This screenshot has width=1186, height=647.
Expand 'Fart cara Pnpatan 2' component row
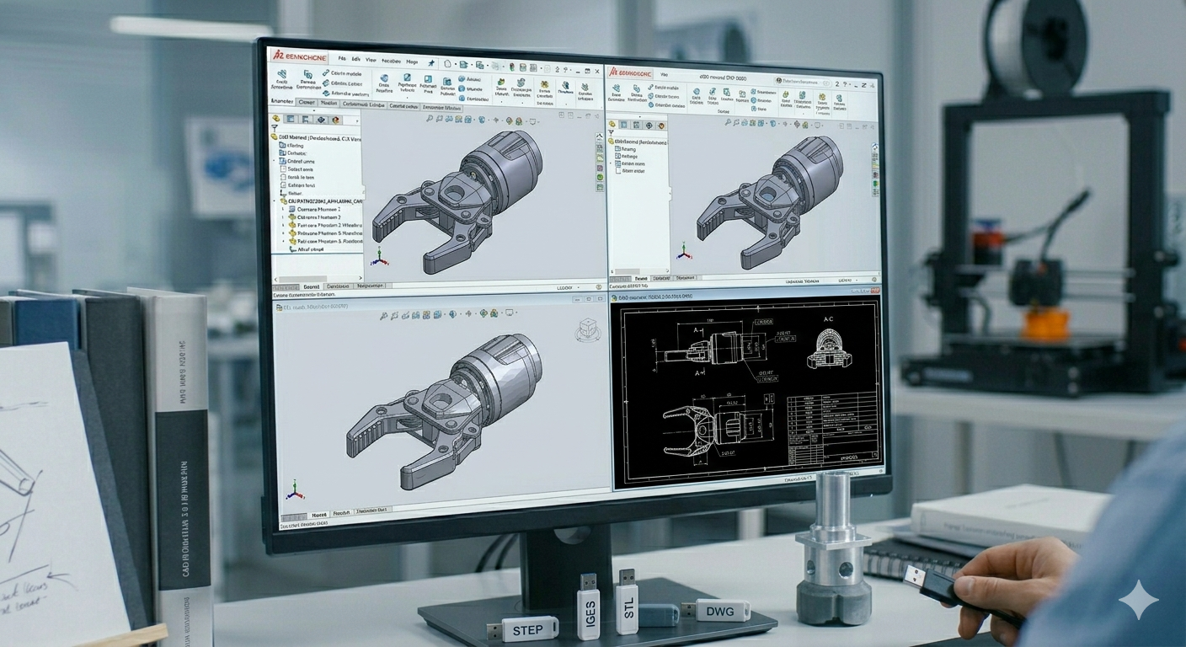click(283, 225)
